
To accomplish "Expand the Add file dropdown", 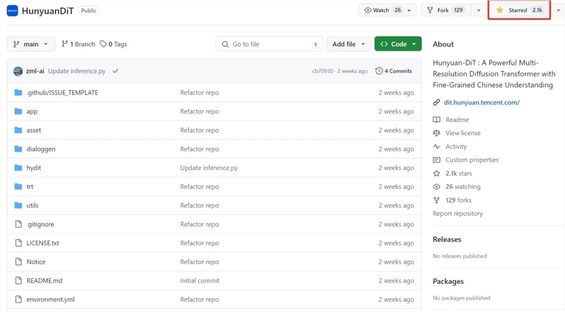I will 349,44.
